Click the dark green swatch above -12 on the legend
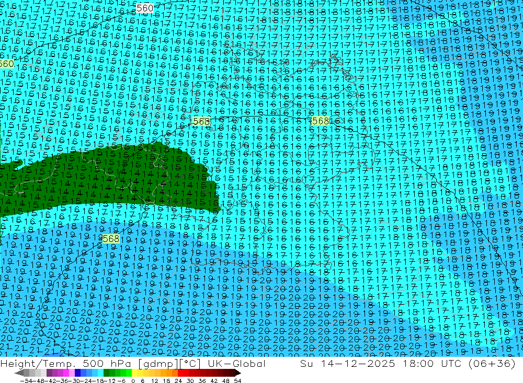Screen dimensions: 523x383 click(x=106, y=373)
